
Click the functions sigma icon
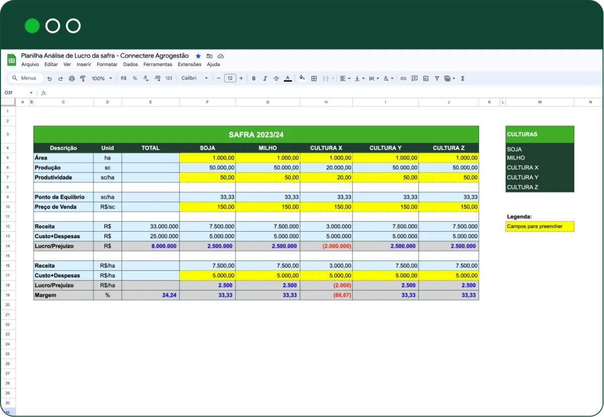pyautogui.click(x=463, y=79)
